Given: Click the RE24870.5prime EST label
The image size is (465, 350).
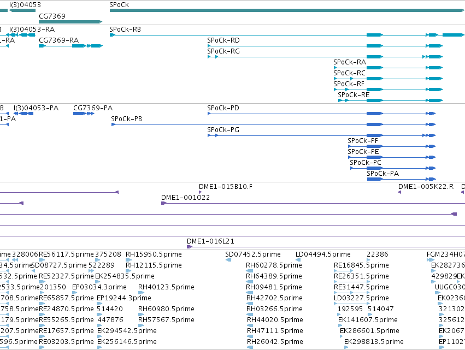Looking at the screenshot, I should [x=66, y=310].
